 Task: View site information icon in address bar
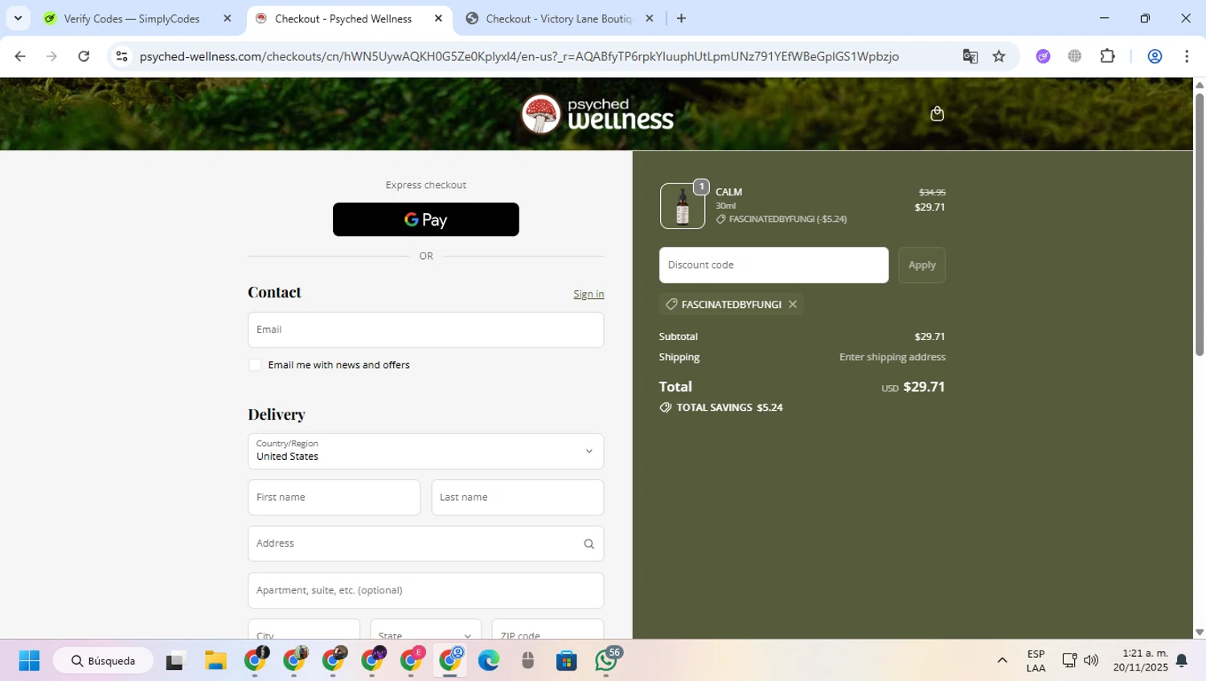[122, 56]
